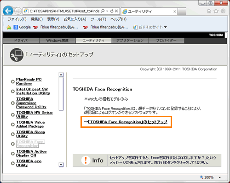Open TOSHIBA Value Added Package link
This screenshot has height=183, width=230.
pos(30,124)
